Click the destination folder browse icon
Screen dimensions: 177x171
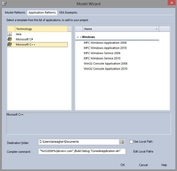(122, 142)
